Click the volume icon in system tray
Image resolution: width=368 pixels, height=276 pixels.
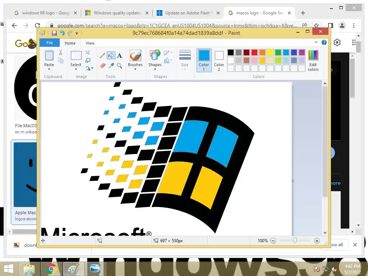click(334, 269)
